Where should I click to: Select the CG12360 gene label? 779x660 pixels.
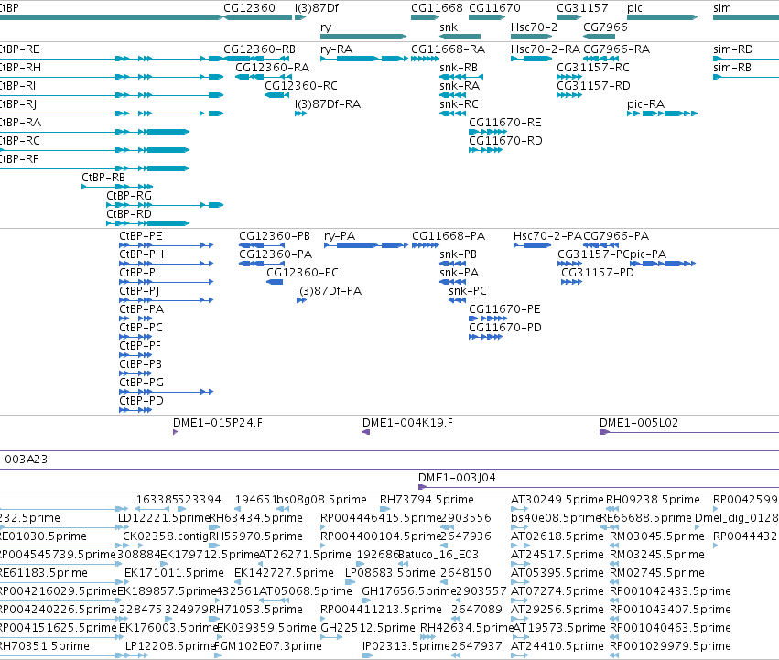(249, 8)
